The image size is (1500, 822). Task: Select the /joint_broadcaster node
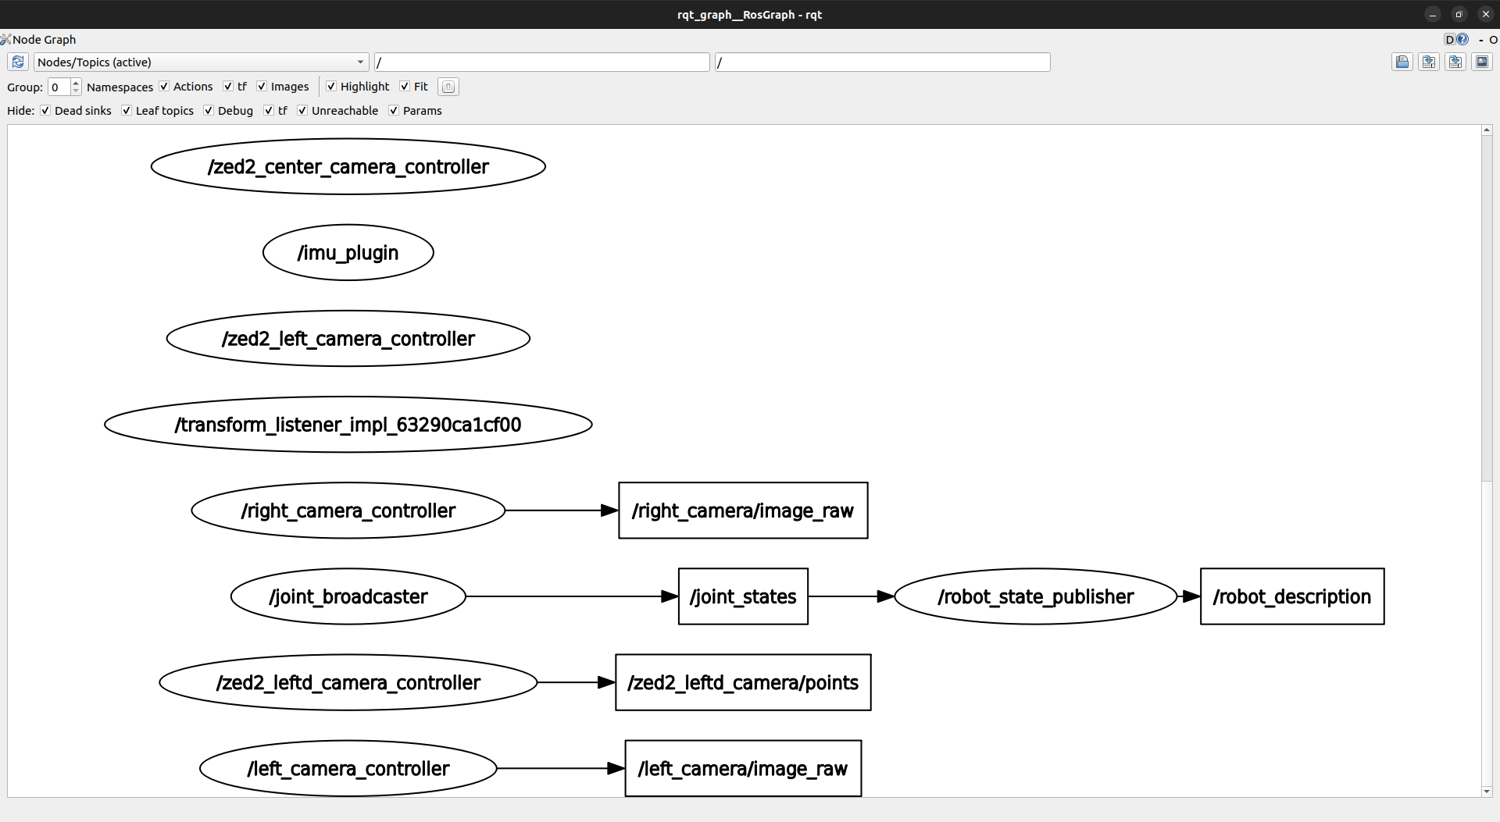348,596
